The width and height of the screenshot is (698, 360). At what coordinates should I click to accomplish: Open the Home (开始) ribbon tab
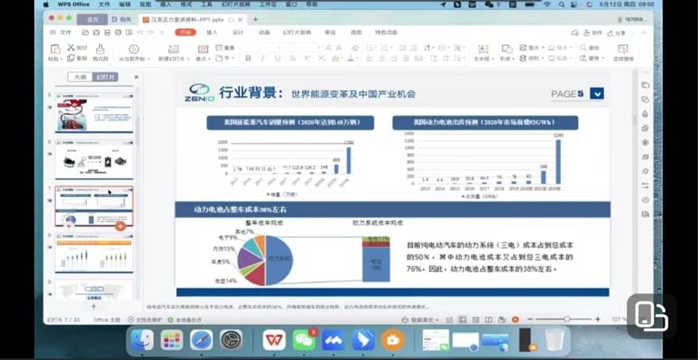click(x=186, y=33)
